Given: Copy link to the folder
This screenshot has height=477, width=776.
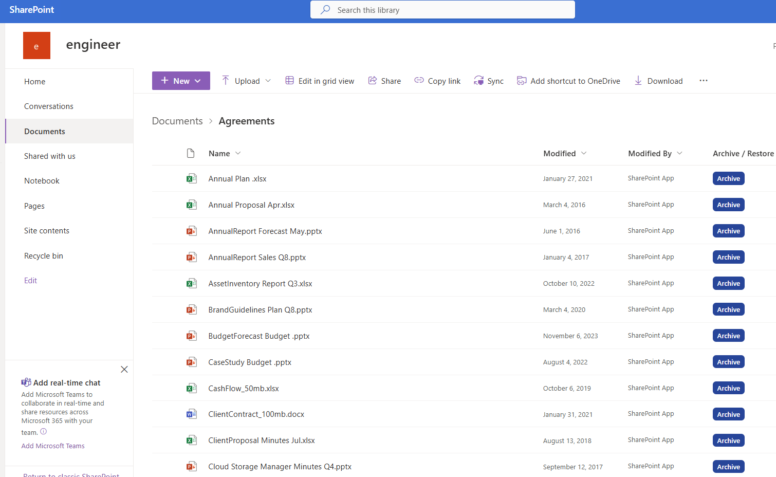Looking at the screenshot, I should (437, 81).
